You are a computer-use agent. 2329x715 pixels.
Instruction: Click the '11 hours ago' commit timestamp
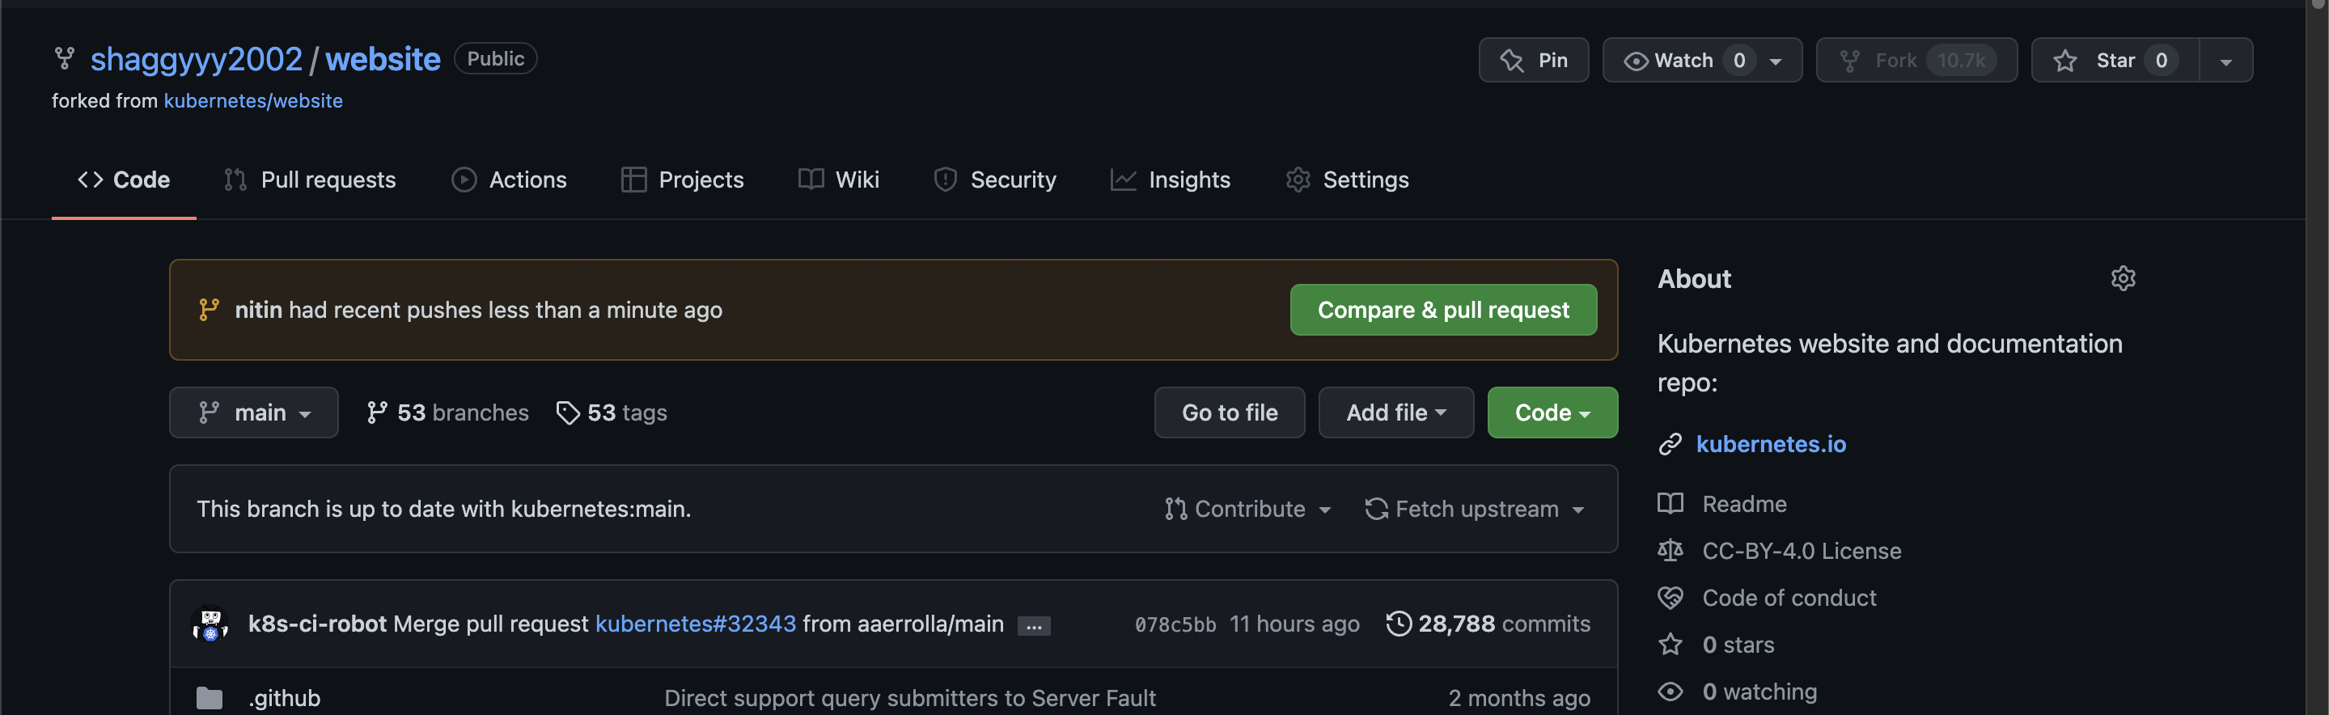1294,624
